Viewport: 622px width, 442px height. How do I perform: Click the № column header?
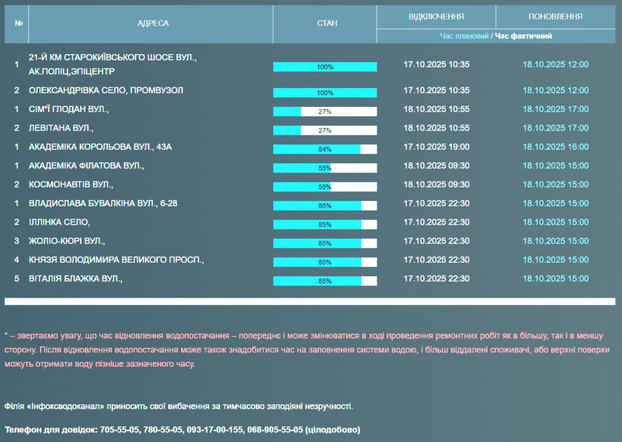[18, 24]
